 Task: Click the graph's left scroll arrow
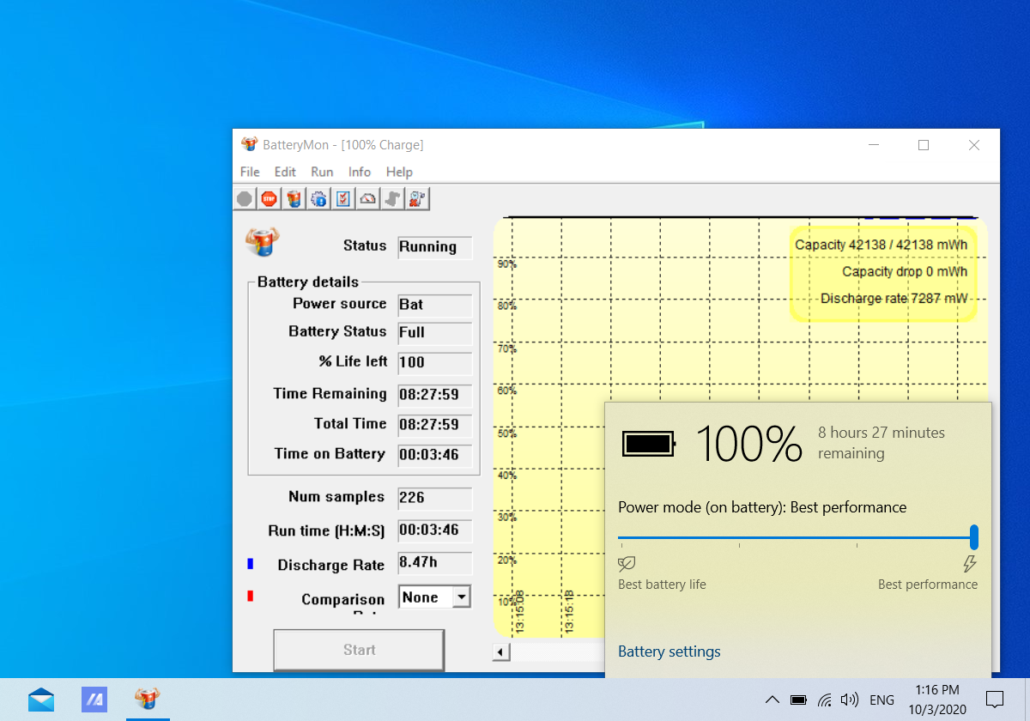(500, 652)
